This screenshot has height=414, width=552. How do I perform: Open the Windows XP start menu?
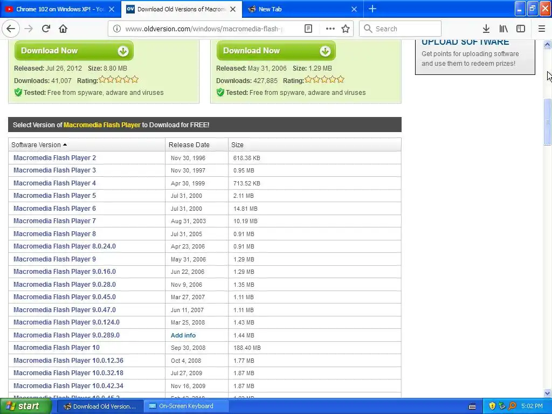(26, 406)
